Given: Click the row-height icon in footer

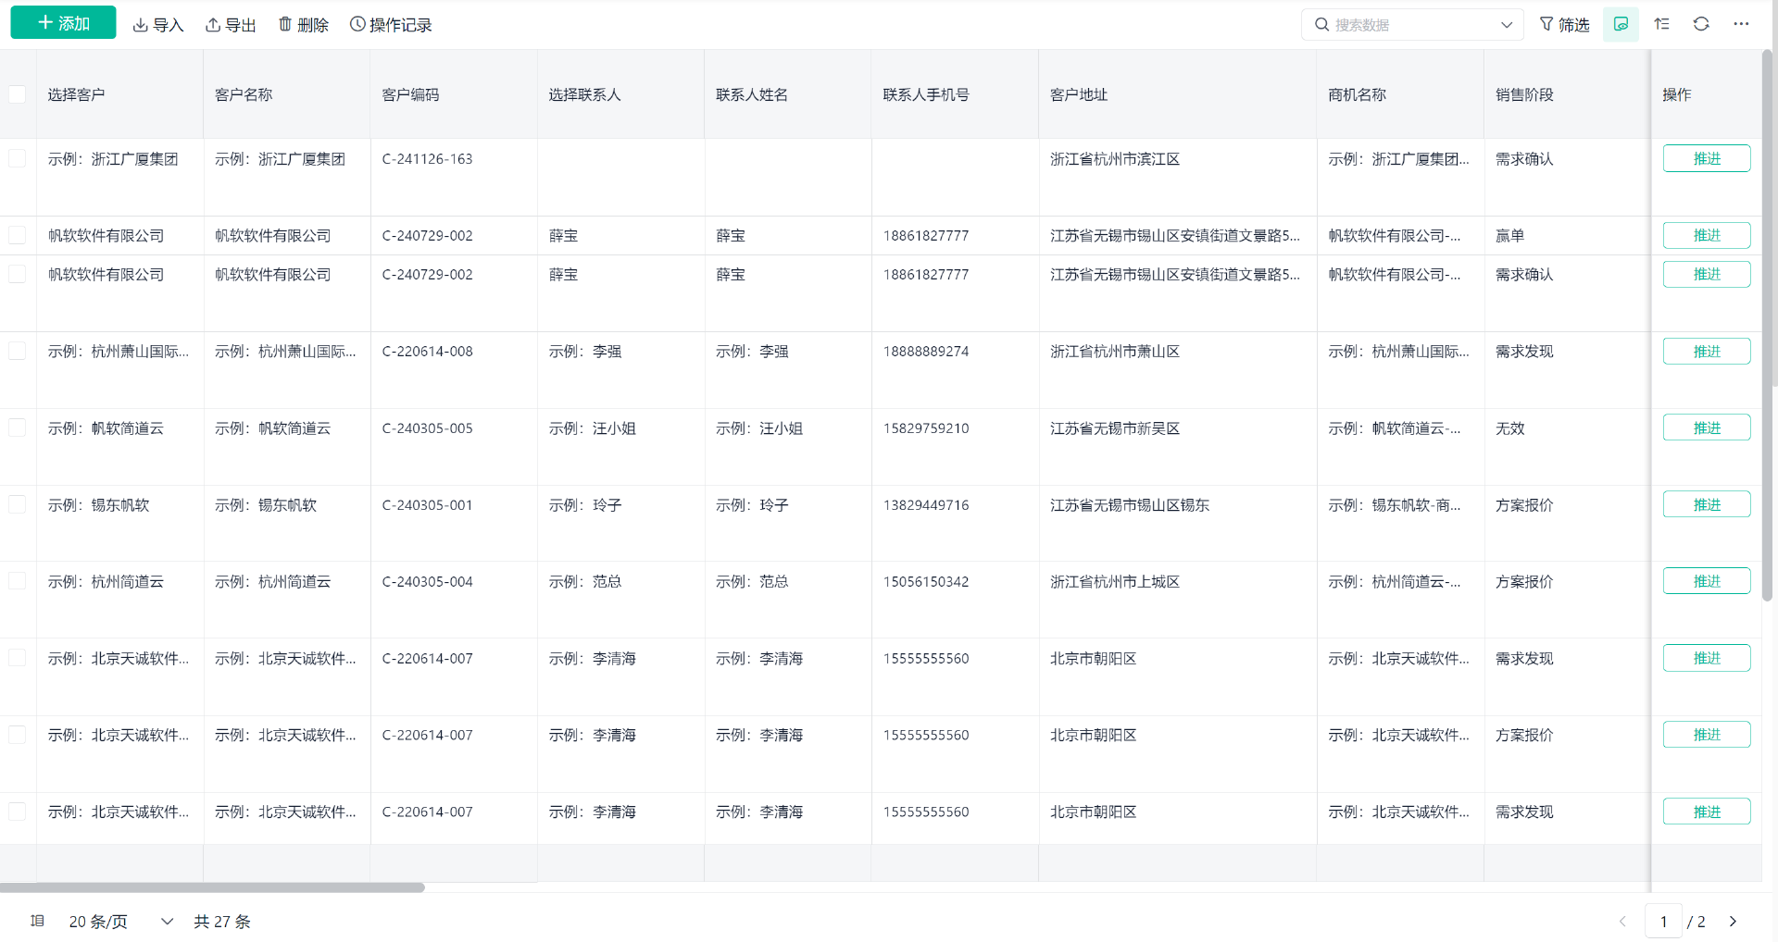Looking at the screenshot, I should [37, 921].
